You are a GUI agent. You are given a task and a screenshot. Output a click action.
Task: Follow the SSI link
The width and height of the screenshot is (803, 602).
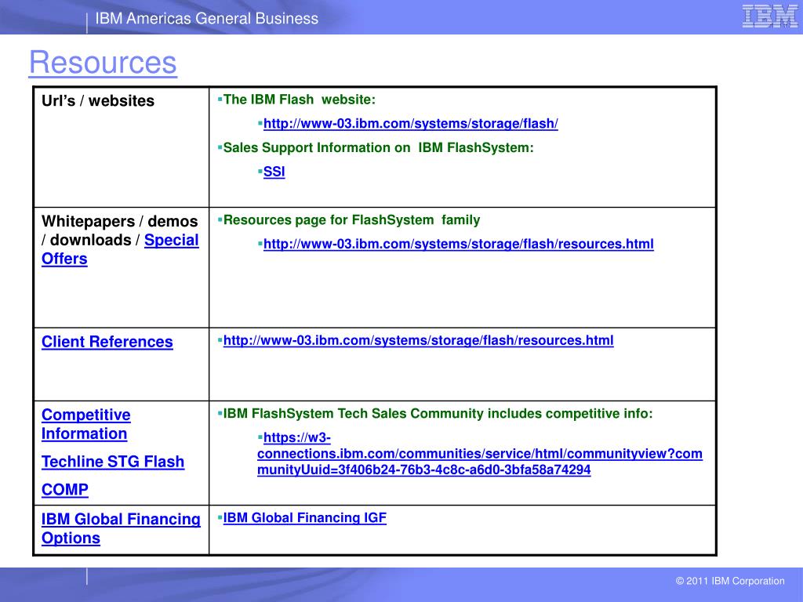coord(274,172)
